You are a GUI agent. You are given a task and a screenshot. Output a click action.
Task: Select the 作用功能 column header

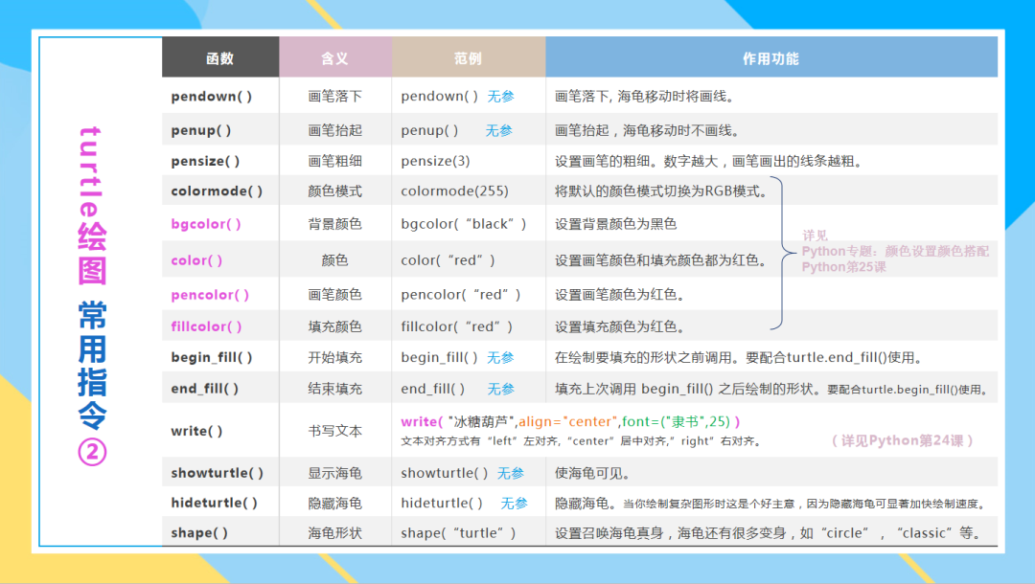click(x=770, y=57)
